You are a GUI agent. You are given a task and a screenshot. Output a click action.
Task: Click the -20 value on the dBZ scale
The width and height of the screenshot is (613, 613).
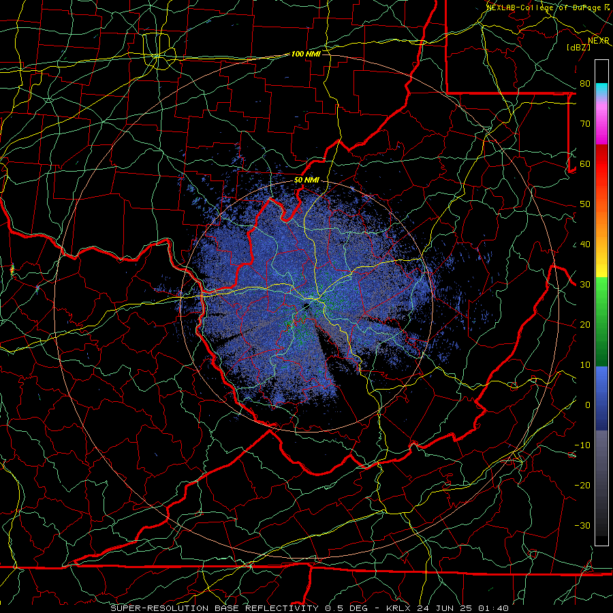tap(582, 486)
